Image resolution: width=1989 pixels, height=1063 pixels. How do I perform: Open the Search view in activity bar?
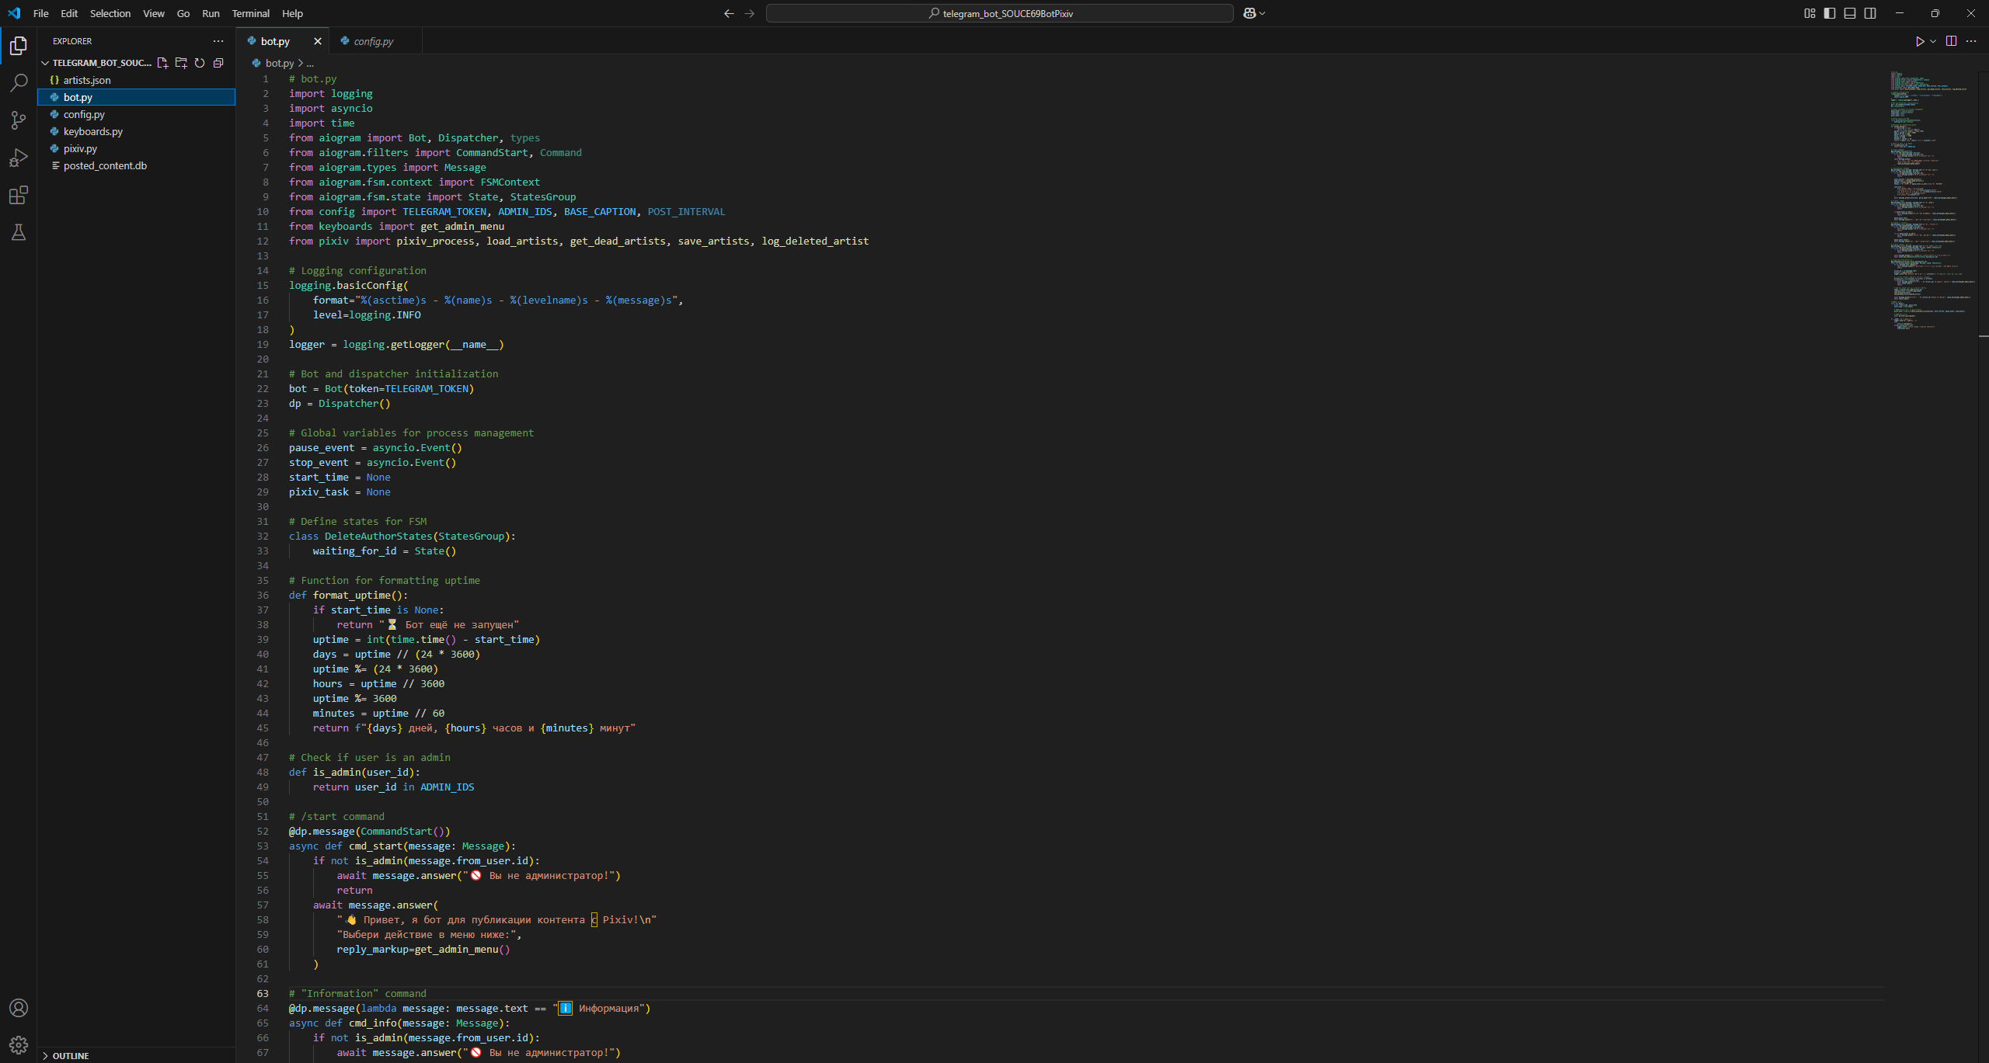coord(19,82)
